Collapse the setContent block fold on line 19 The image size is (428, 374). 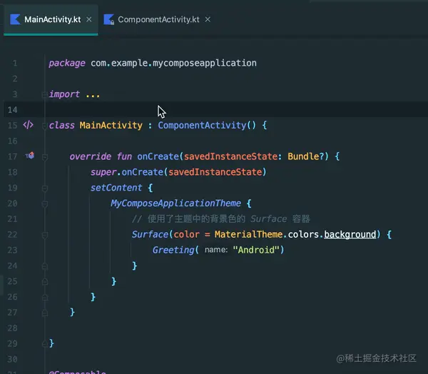coord(44,188)
